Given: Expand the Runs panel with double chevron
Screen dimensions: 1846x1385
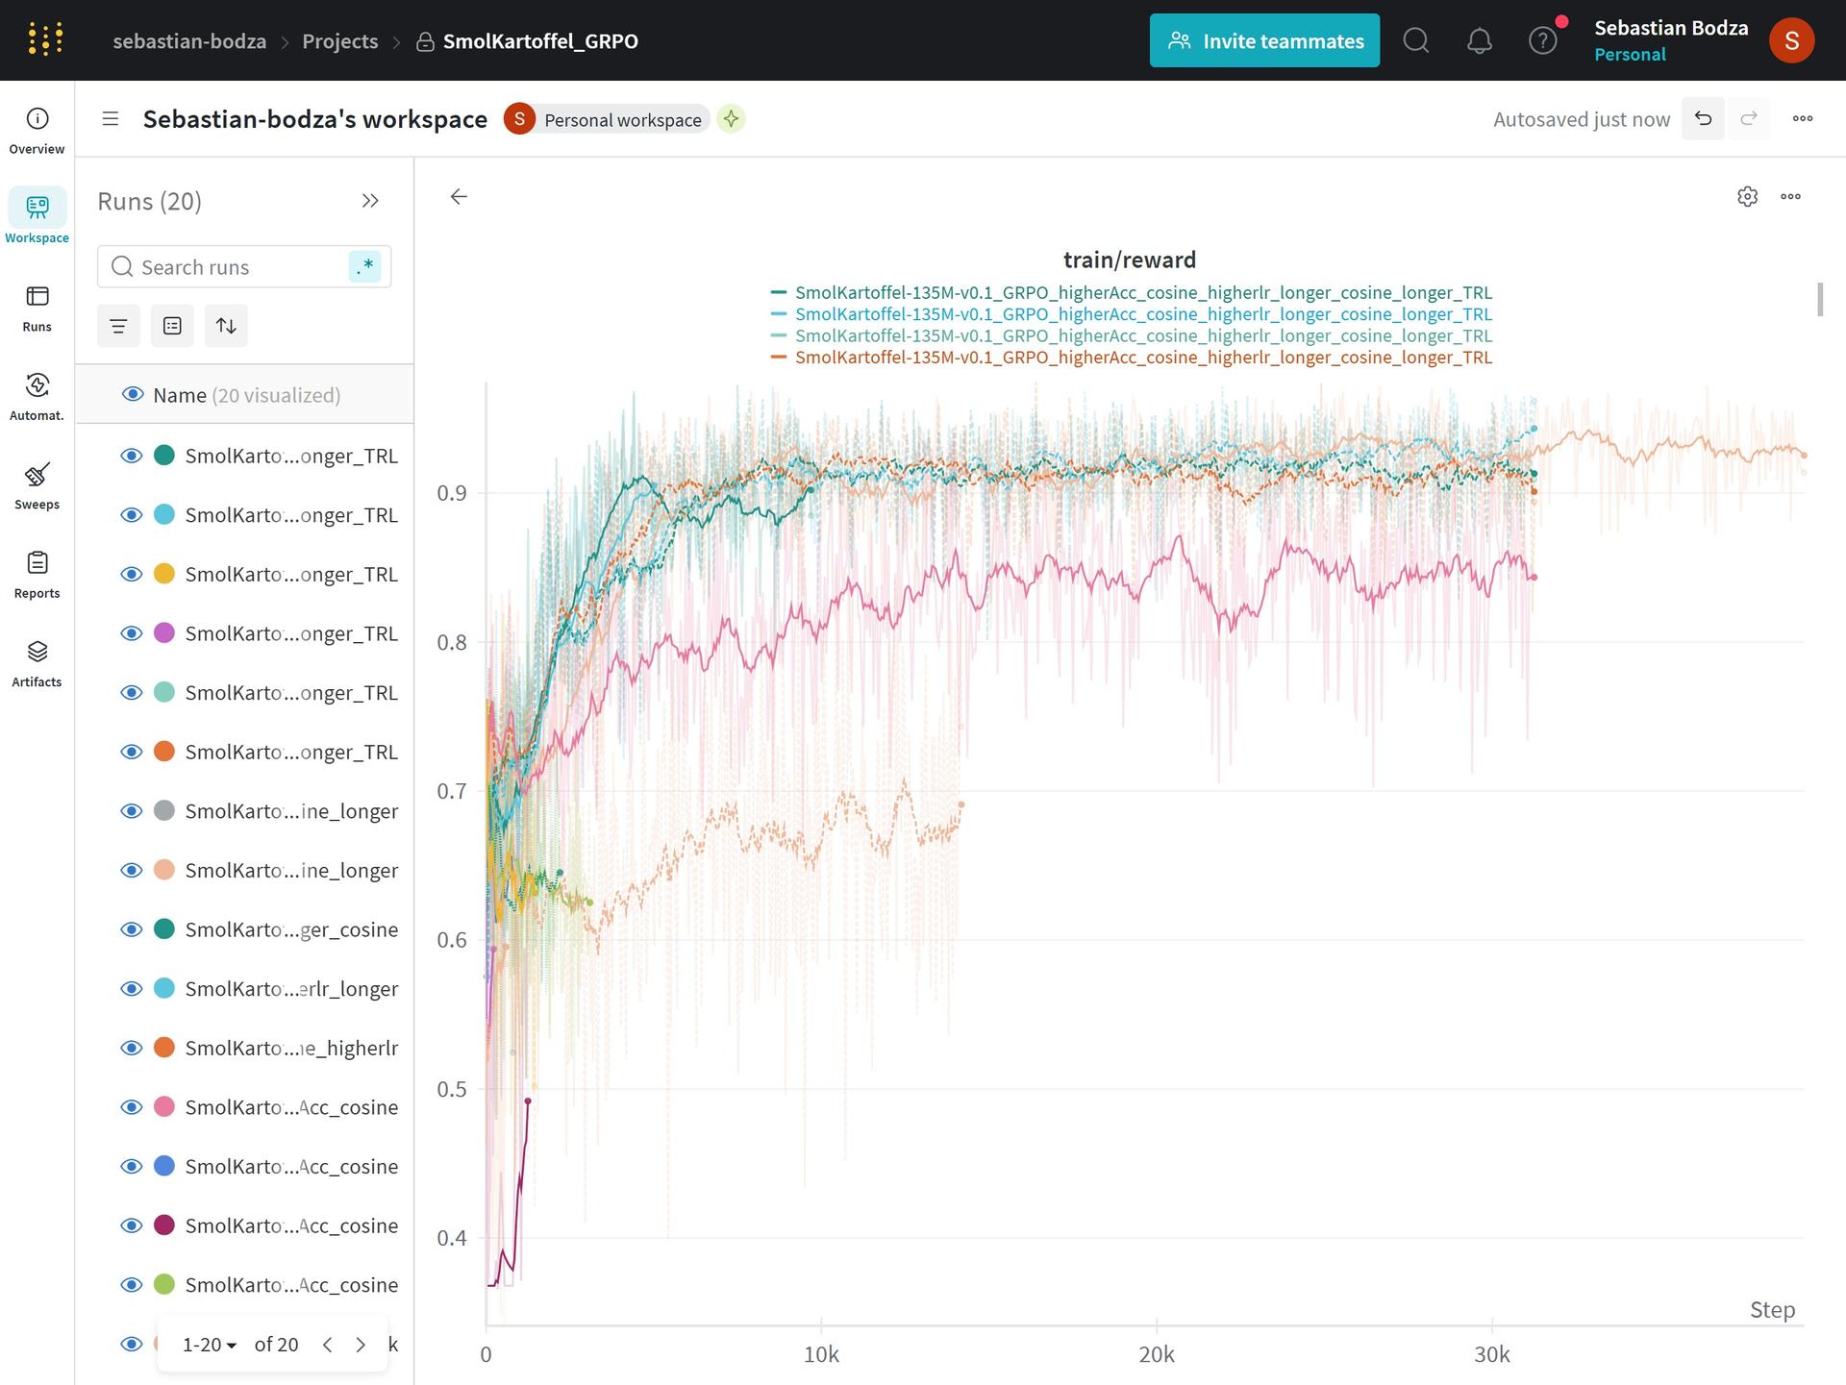Looking at the screenshot, I should [x=370, y=201].
